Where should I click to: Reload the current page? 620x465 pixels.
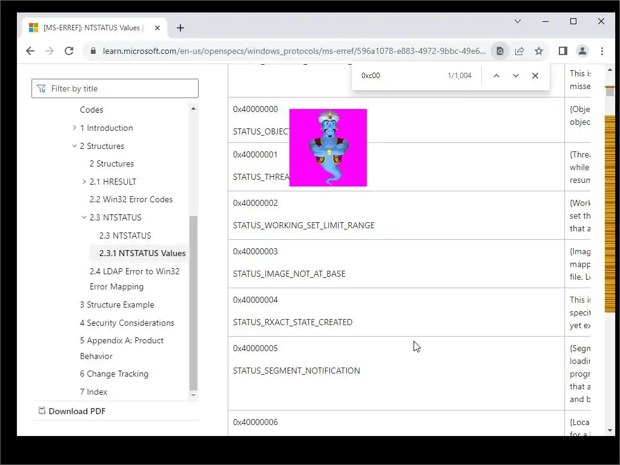69,51
